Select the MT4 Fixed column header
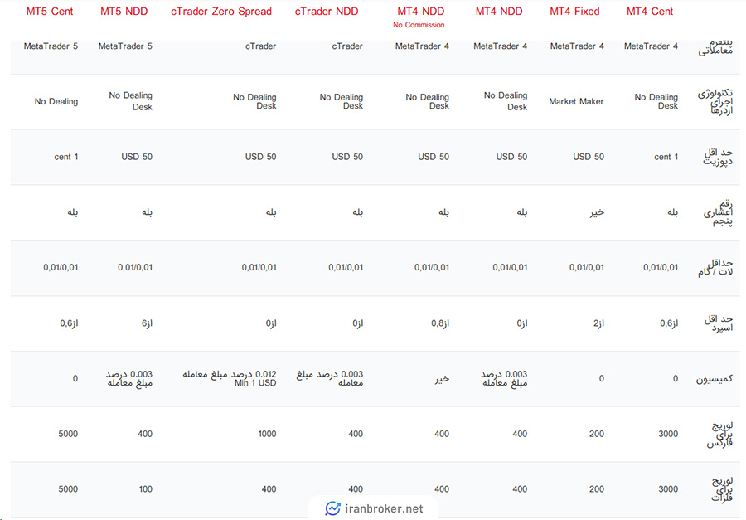The height and width of the screenshot is (520, 746). (x=576, y=12)
